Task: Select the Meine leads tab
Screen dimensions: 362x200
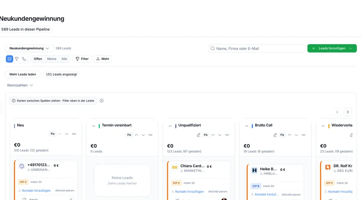Action: (x=52, y=59)
